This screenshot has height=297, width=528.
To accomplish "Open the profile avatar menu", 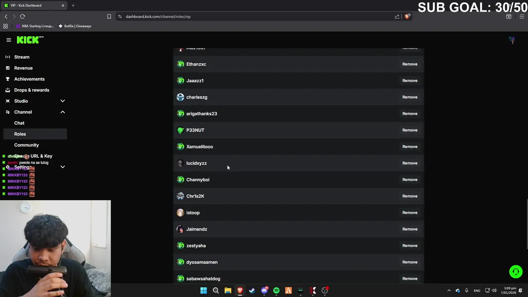I will (512, 40).
